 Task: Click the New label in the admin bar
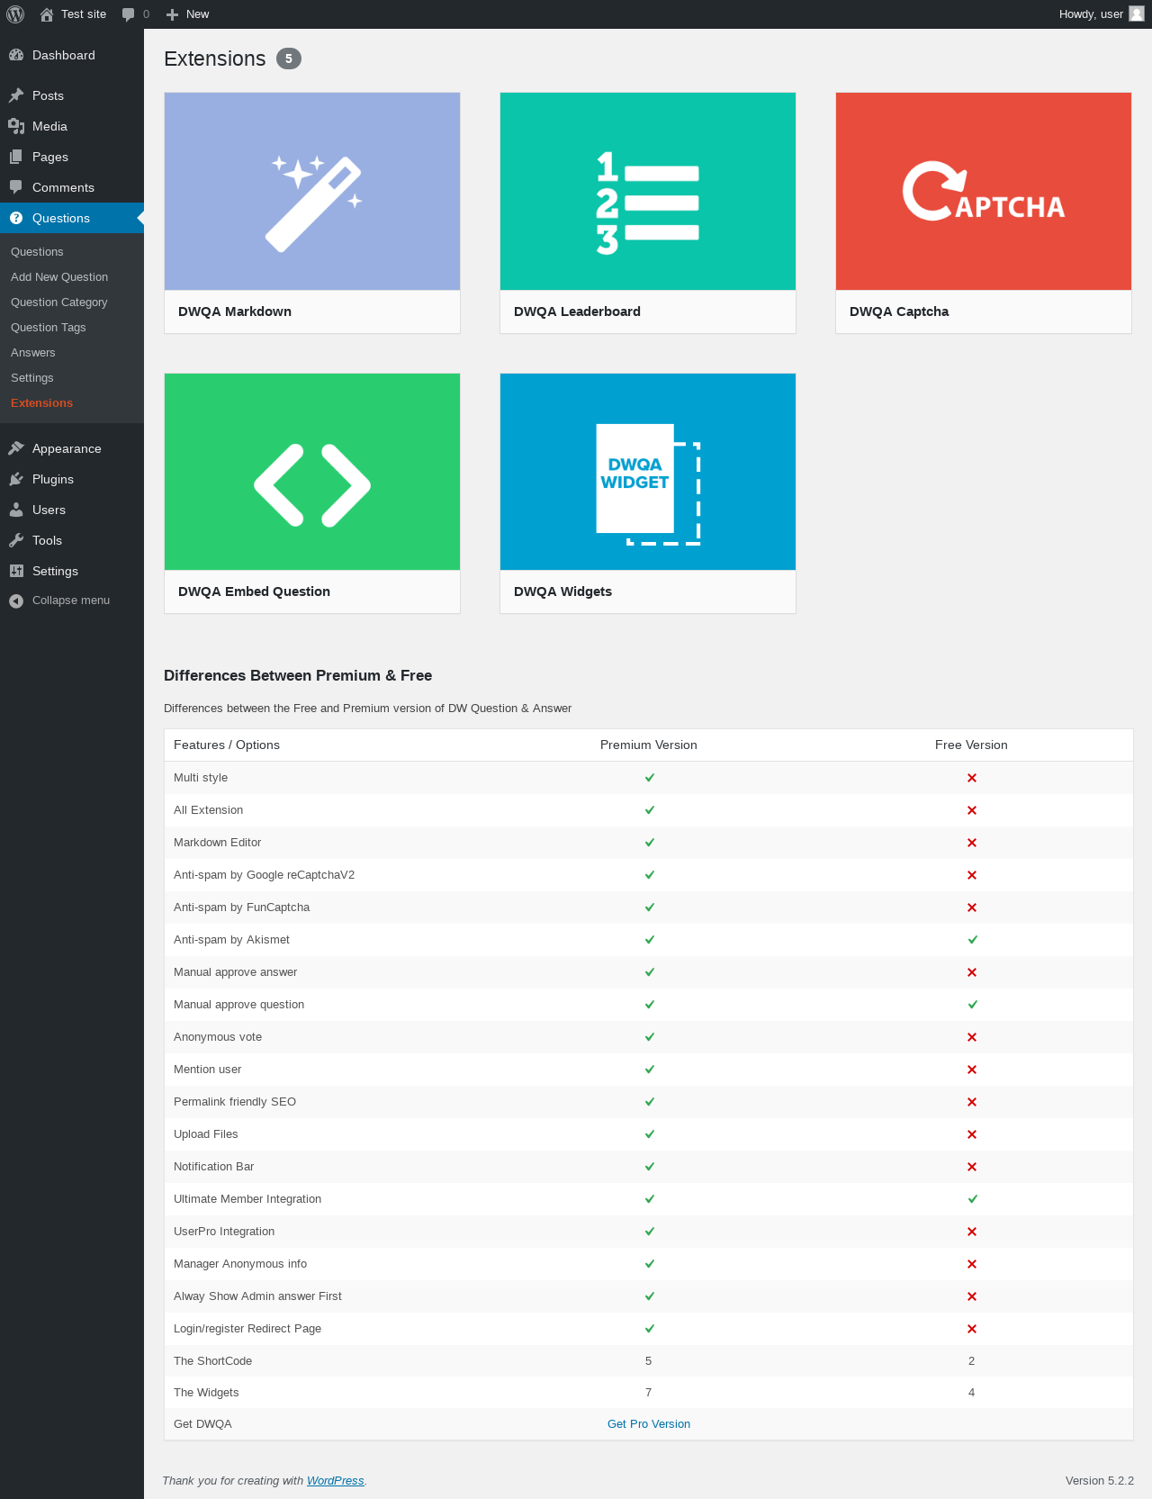tap(197, 14)
